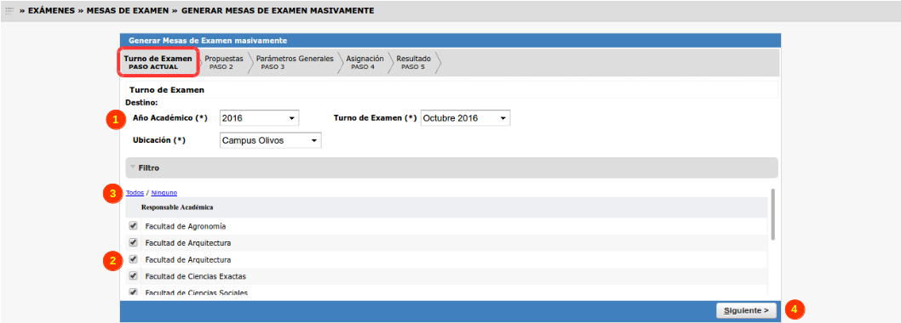Switch to the Asignación step tab

pyautogui.click(x=364, y=63)
